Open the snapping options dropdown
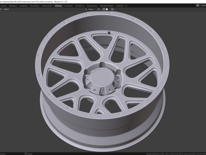Viewport: 206px width, 155px height. [x=108, y=9]
